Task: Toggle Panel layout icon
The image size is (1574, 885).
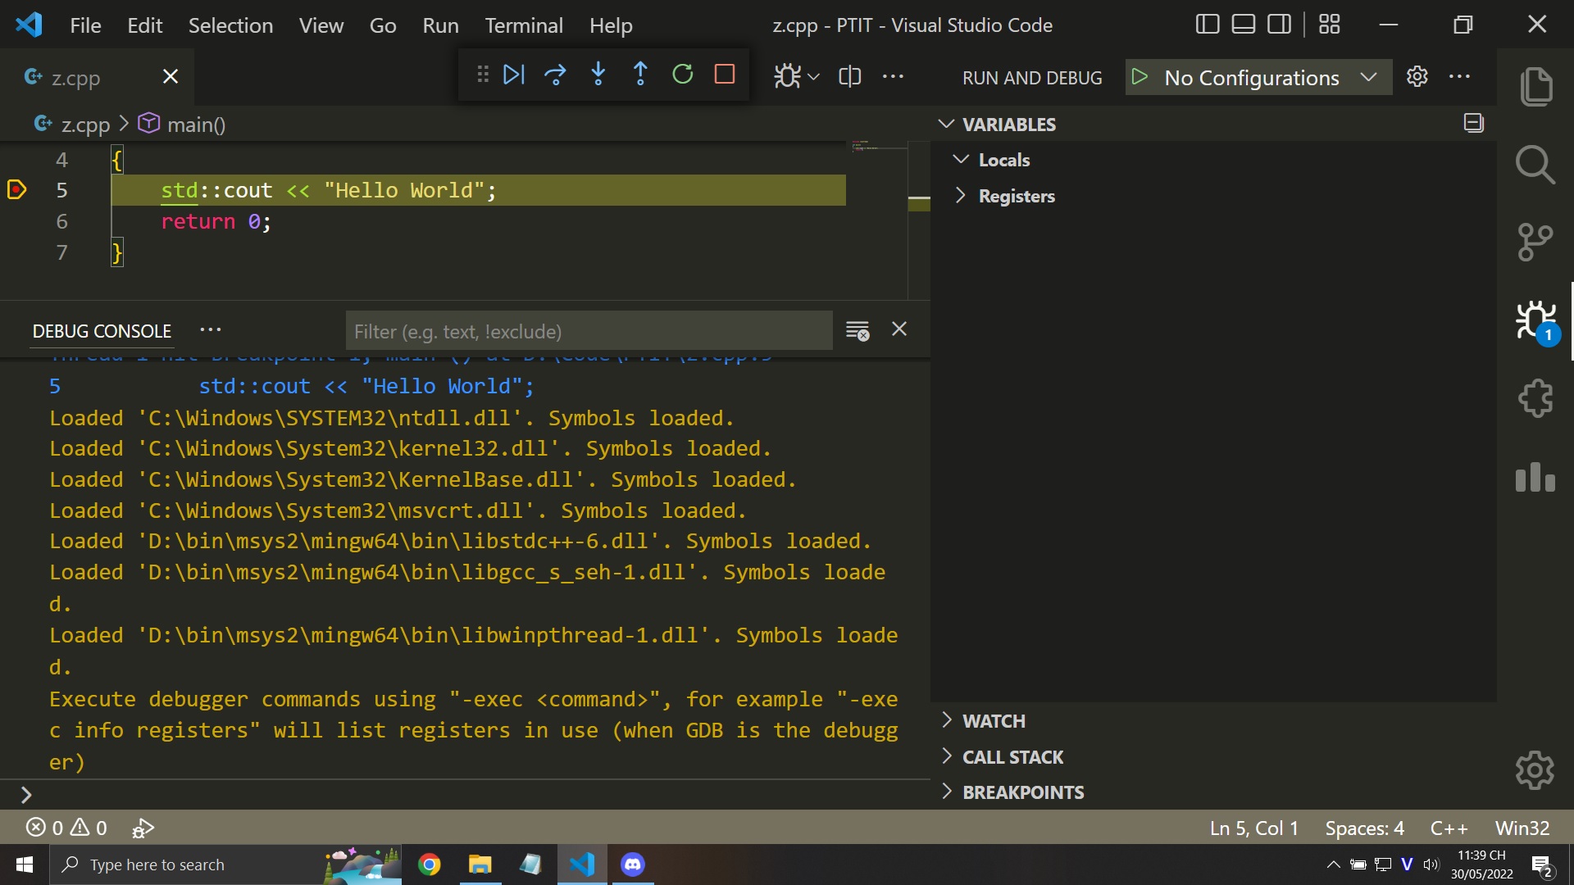Action: tap(1244, 25)
